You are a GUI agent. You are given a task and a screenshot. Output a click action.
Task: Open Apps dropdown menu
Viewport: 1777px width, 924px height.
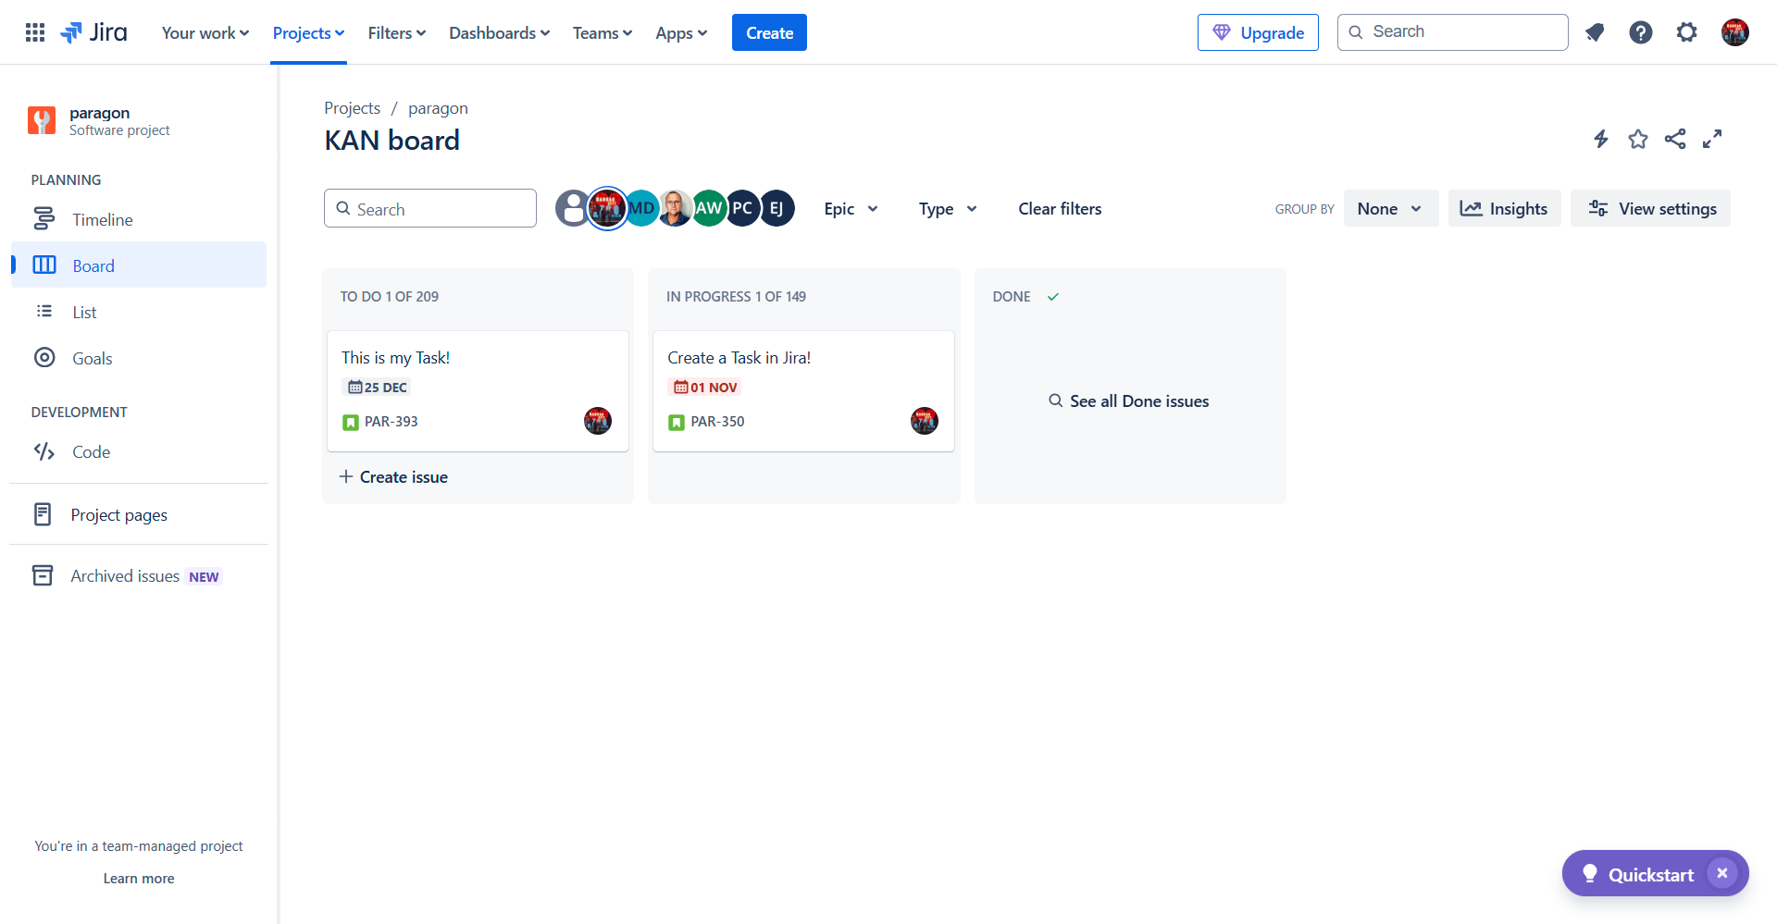pyautogui.click(x=681, y=32)
